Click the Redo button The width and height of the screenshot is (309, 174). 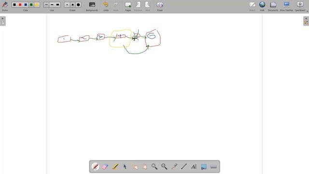[x=116, y=6]
